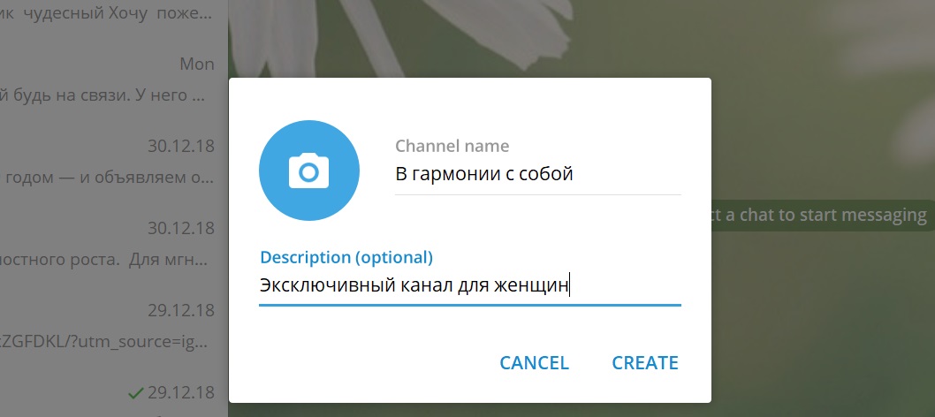Click the camera icon to upload channel photo

tap(308, 169)
